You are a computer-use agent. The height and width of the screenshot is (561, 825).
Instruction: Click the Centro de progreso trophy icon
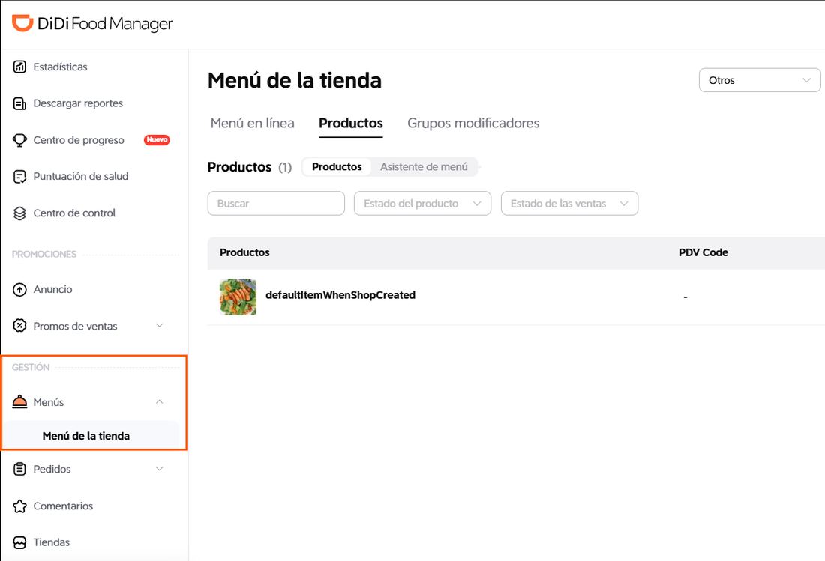click(x=19, y=140)
